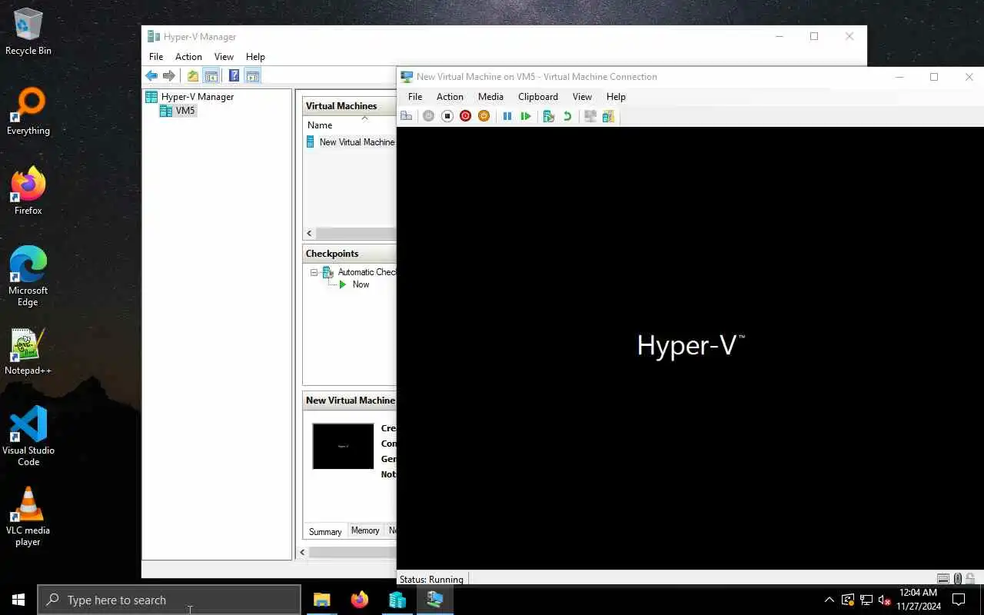Save VM state with the orange power icon
This screenshot has width=984, height=615.
click(x=484, y=116)
